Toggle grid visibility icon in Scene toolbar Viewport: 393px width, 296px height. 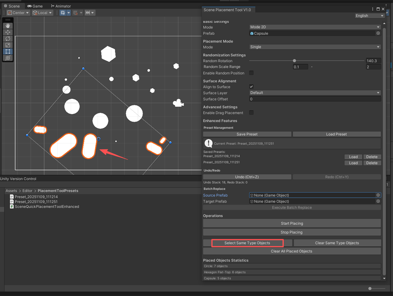coord(63,13)
